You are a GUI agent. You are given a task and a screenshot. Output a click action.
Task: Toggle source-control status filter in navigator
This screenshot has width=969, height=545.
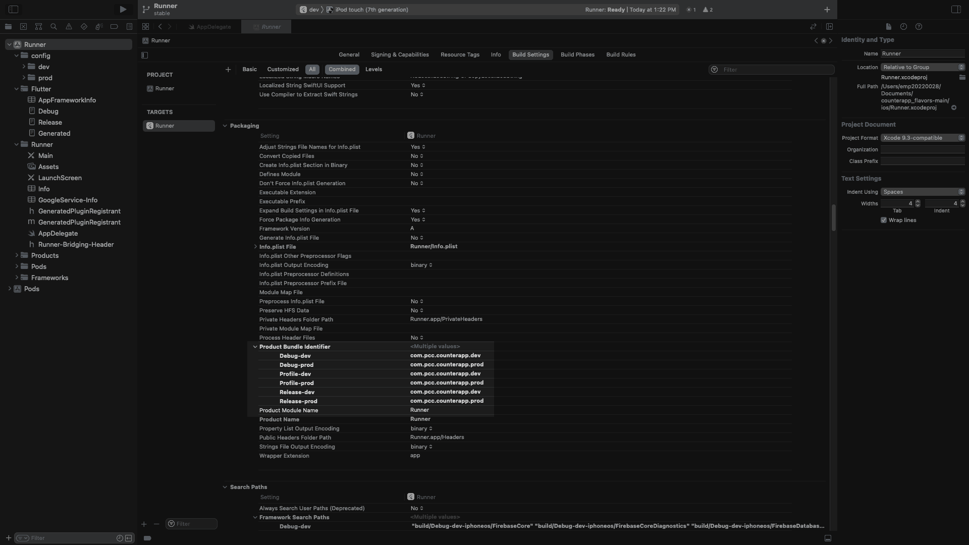tap(129, 538)
